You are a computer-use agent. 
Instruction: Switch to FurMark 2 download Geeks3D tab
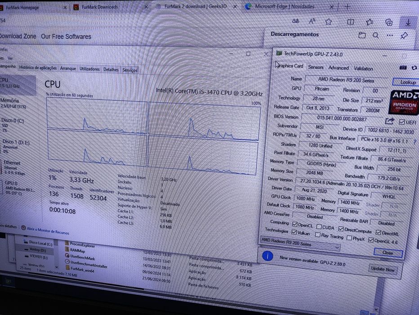coord(196,7)
